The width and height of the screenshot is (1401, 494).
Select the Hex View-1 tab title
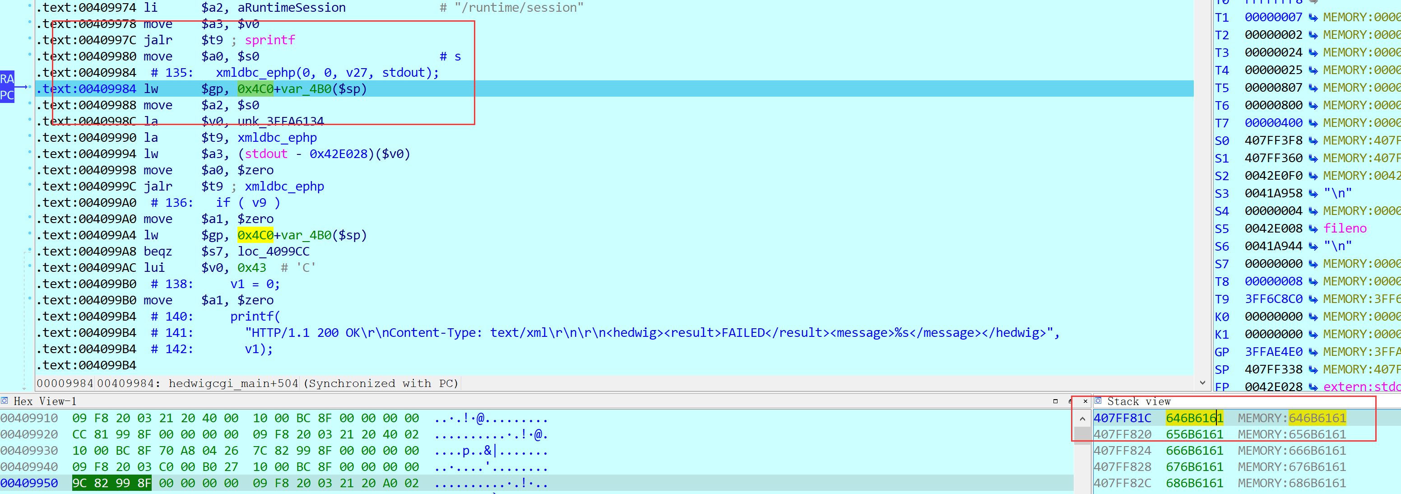pos(45,401)
